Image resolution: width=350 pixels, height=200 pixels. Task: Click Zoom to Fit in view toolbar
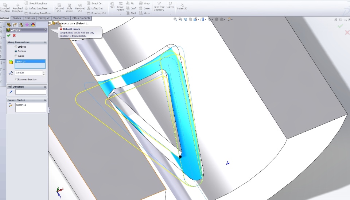coord(175,19)
